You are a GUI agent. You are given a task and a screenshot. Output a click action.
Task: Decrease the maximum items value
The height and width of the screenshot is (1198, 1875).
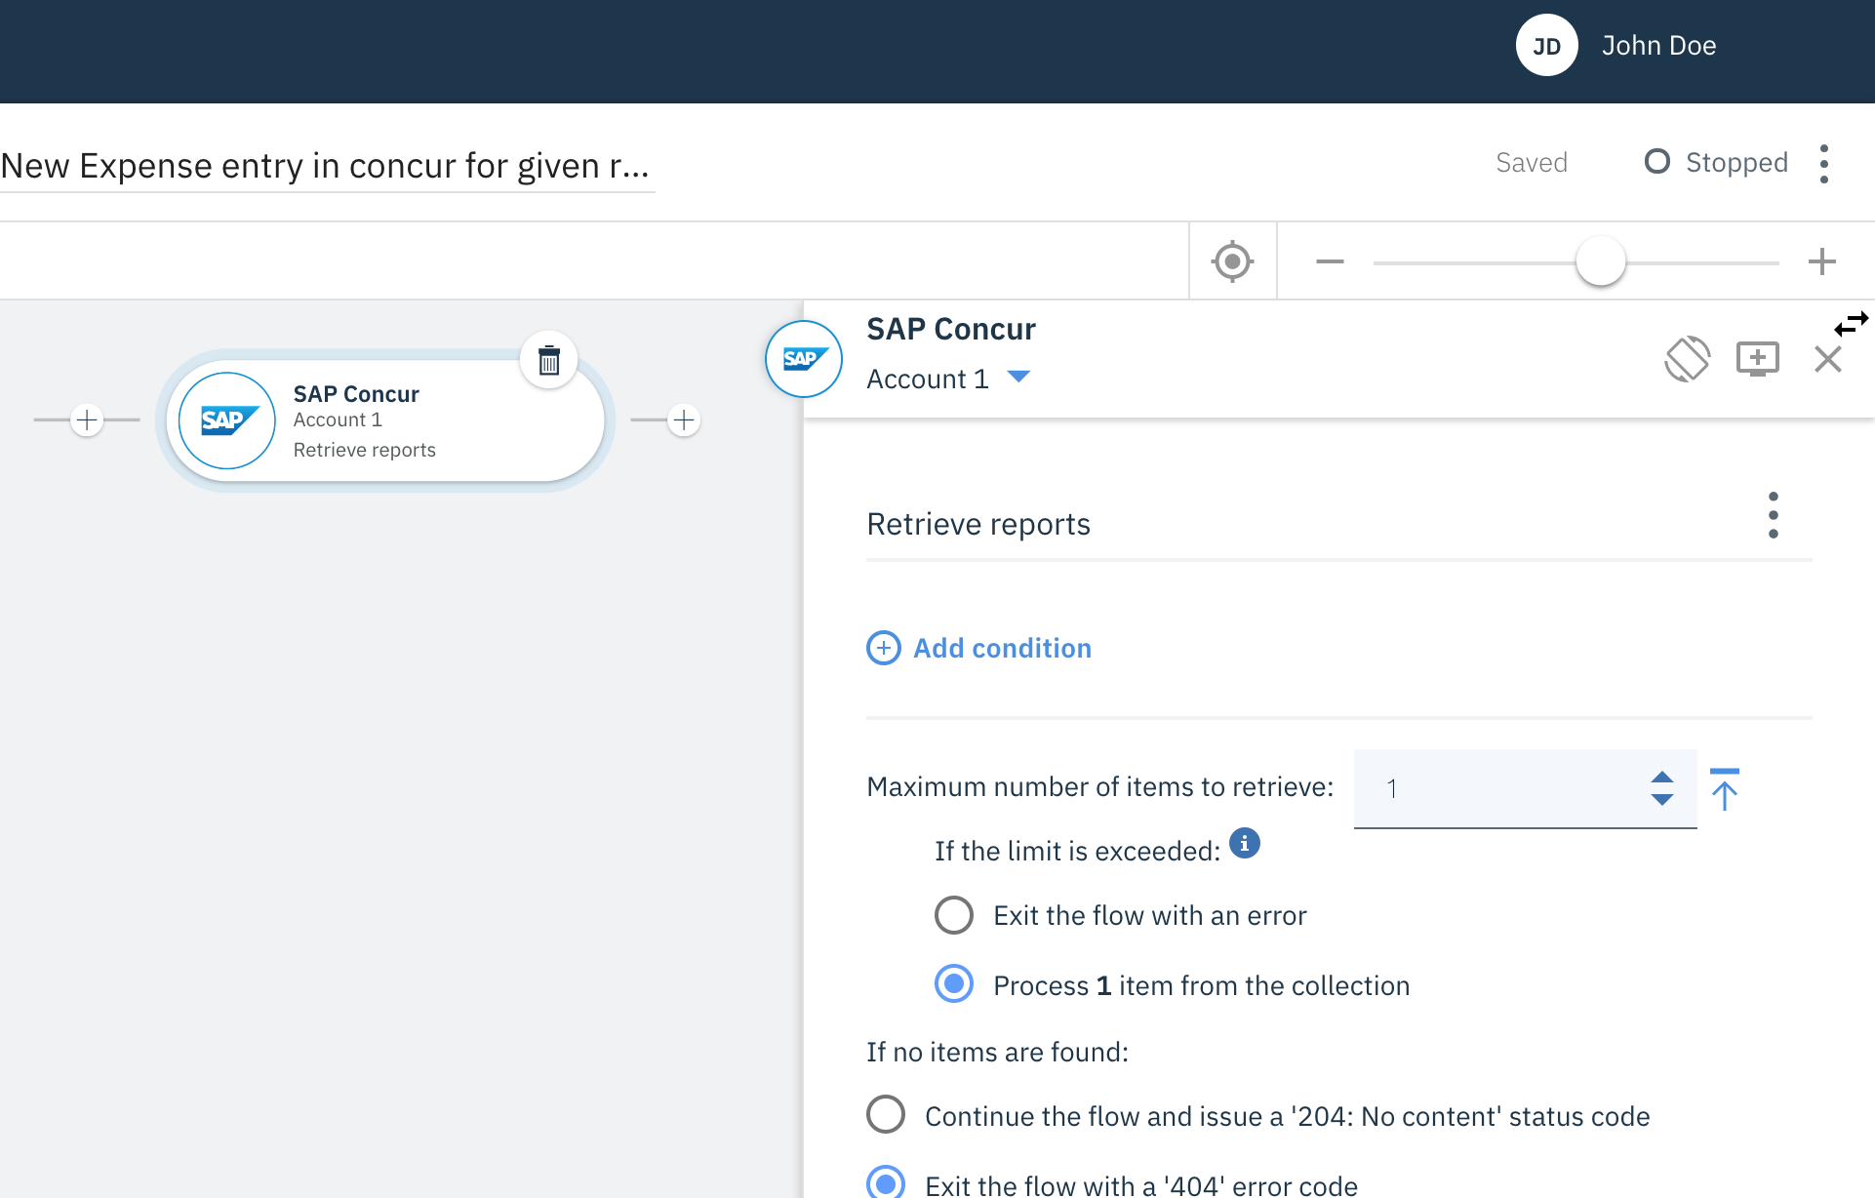click(1661, 799)
